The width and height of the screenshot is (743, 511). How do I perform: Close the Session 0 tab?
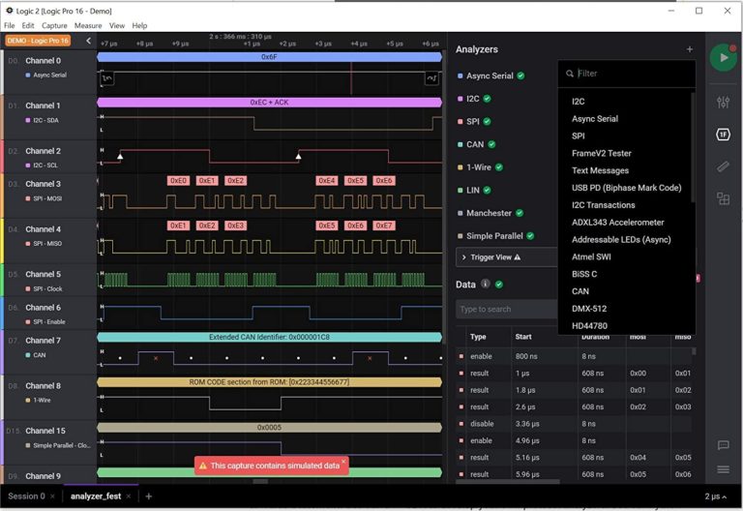click(52, 496)
